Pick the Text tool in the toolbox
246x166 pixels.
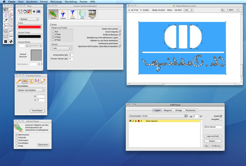(x=11, y=36)
